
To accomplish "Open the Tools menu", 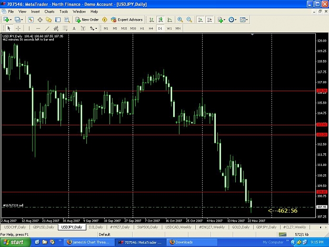I will click(64, 12).
